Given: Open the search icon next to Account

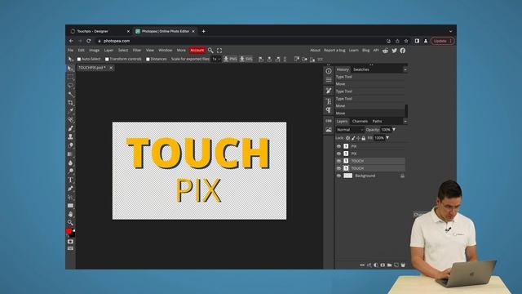Looking at the screenshot, I should pos(210,51).
